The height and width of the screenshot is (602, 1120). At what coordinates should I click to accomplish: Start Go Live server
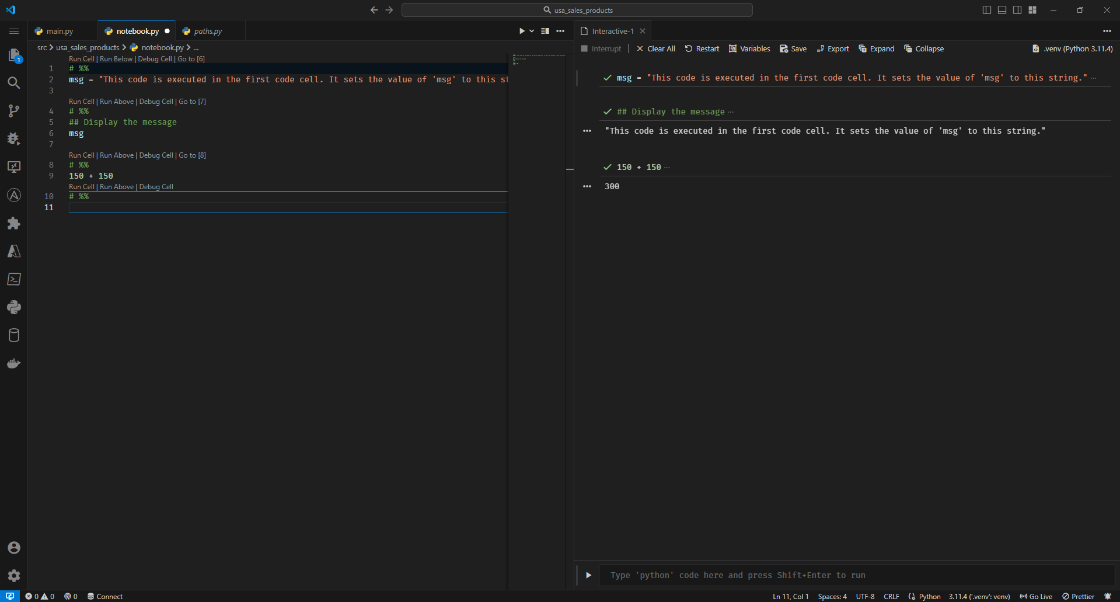pos(1036,596)
